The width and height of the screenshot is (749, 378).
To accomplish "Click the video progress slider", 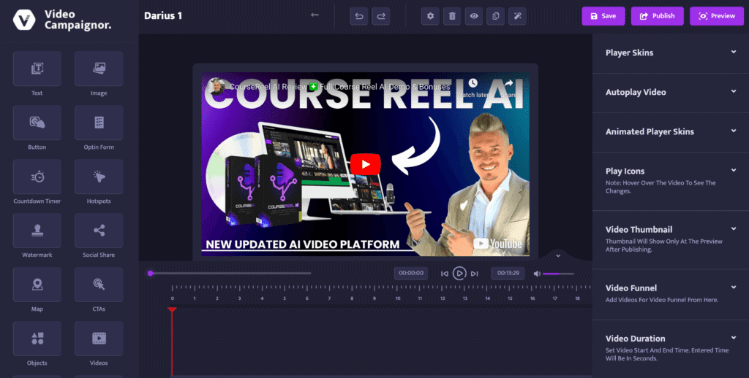I will point(230,274).
